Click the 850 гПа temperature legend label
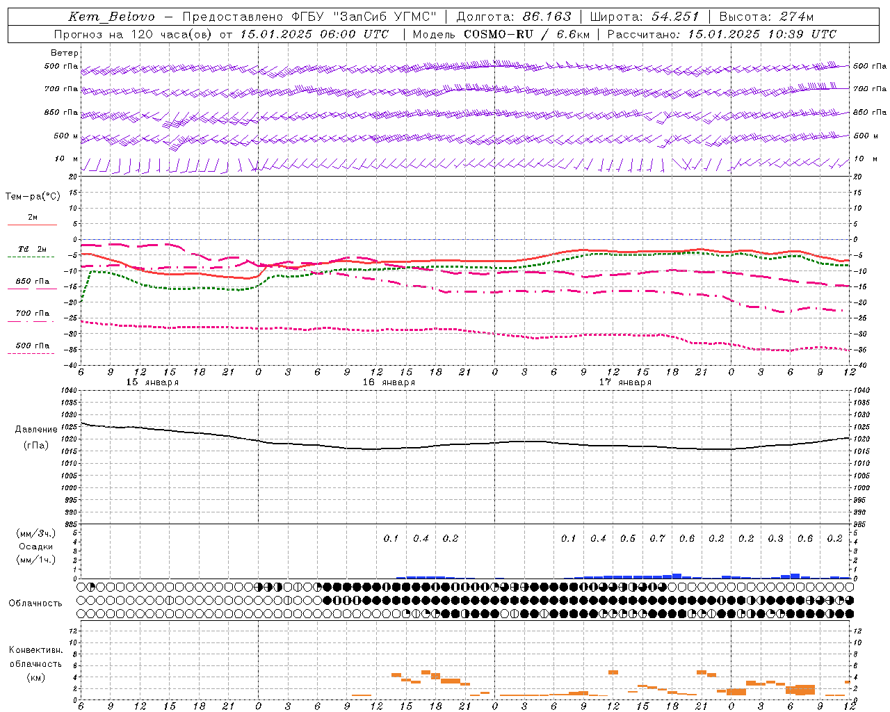This screenshot has height=712, width=890. click(33, 282)
